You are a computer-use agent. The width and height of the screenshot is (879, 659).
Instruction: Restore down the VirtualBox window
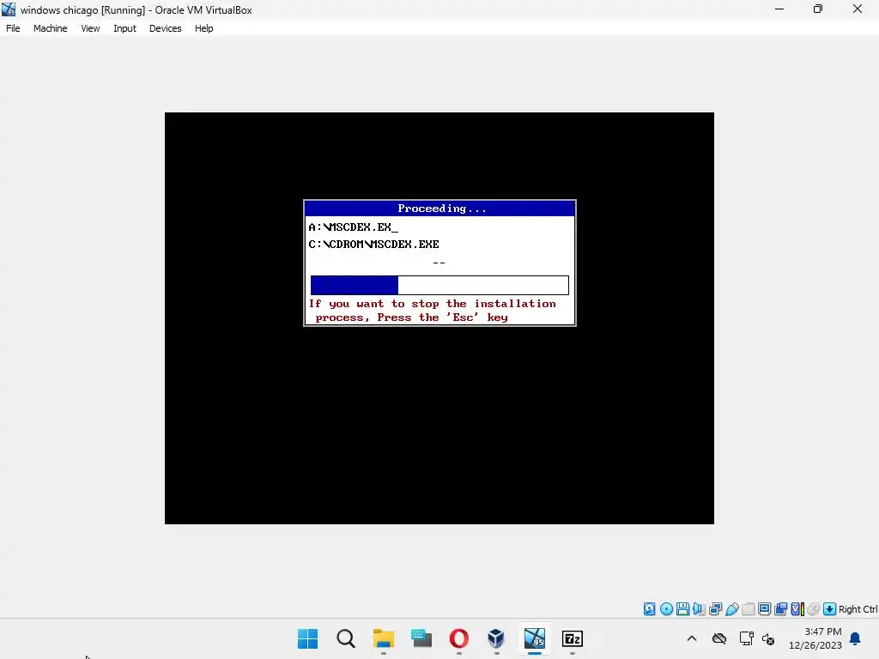point(818,9)
